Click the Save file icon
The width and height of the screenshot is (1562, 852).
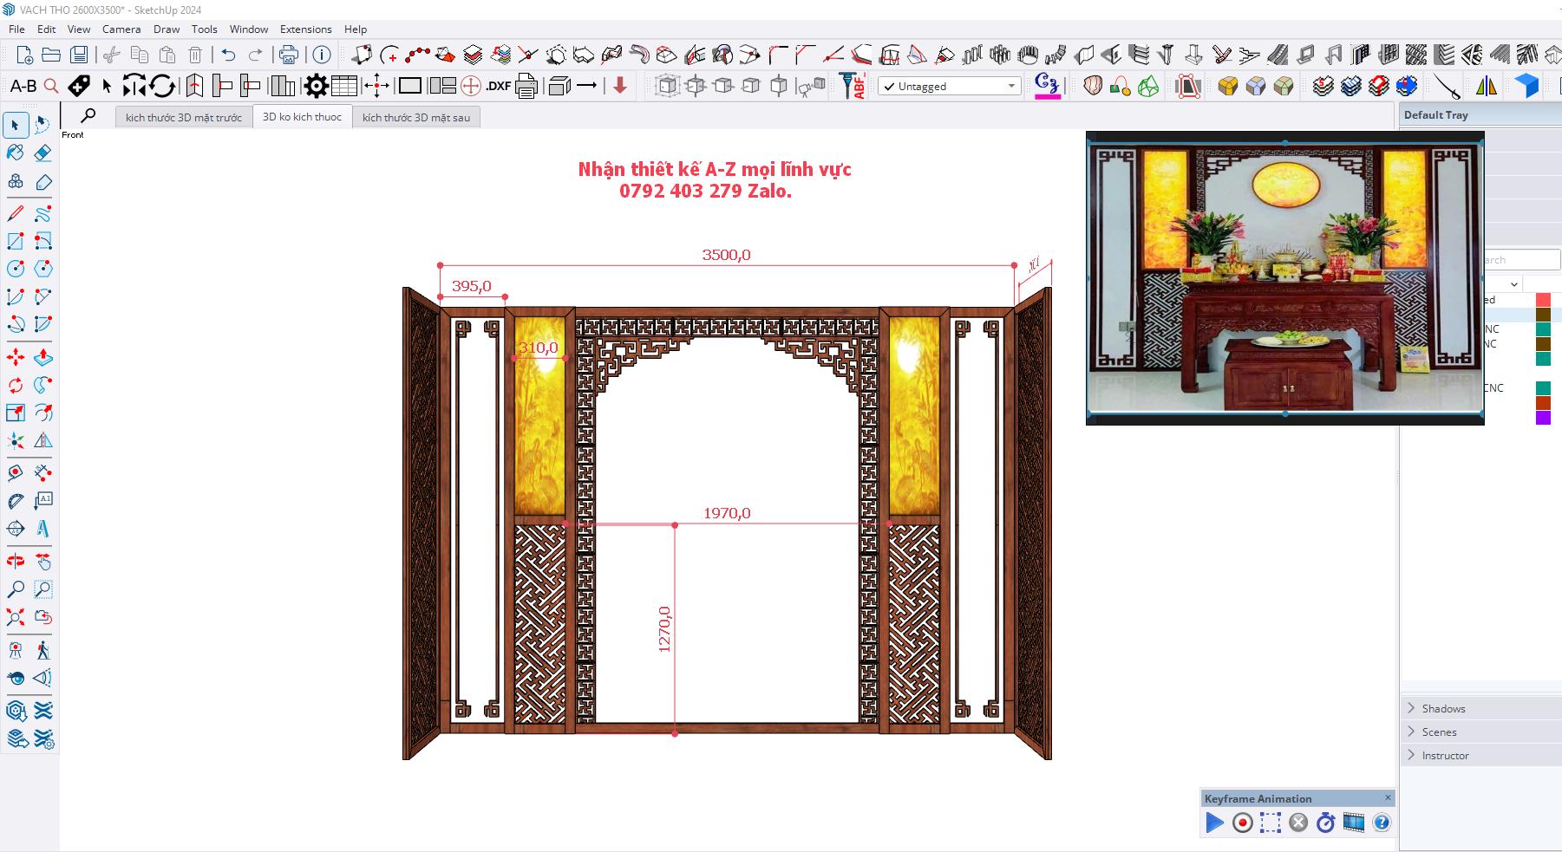point(79,55)
